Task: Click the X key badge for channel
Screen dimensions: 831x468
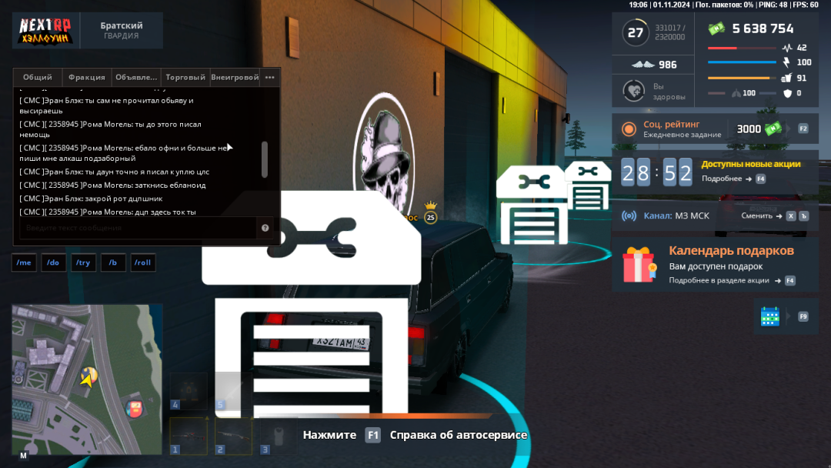Action: [x=791, y=216]
